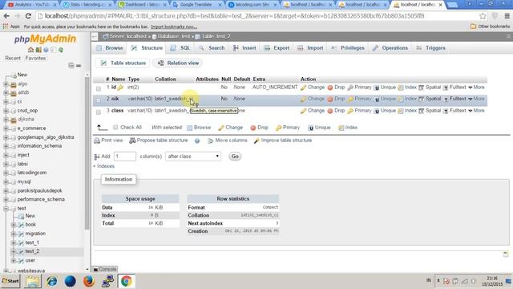Click the help icon beside Propose table structure

(197, 140)
